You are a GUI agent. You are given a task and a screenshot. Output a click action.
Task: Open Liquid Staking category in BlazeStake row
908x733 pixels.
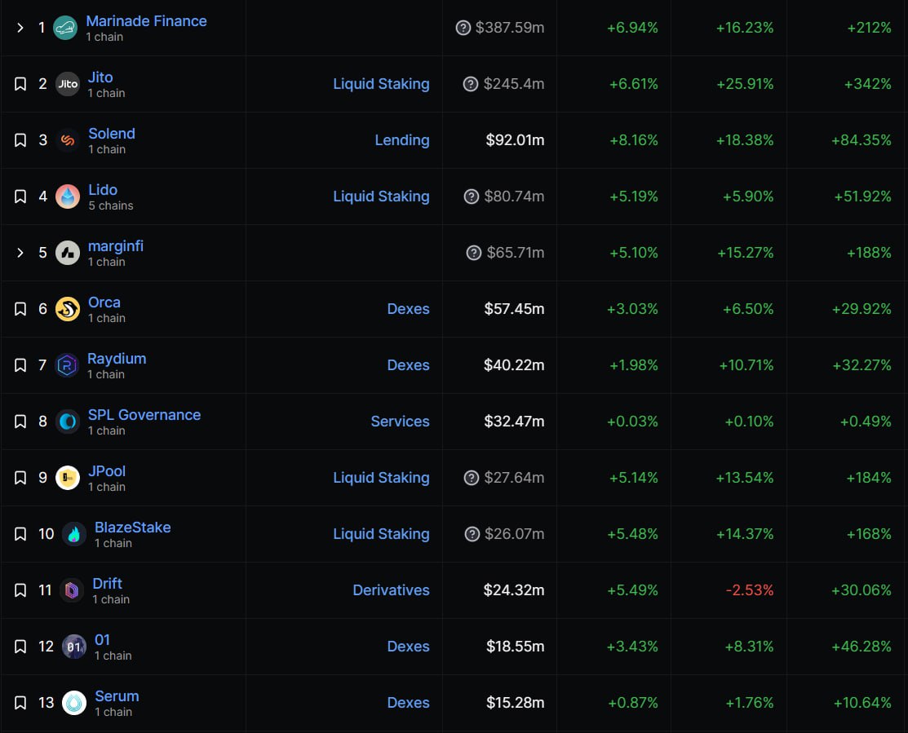(381, 533)
